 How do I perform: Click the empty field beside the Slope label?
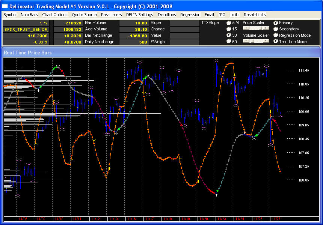[x=184, y=23]
